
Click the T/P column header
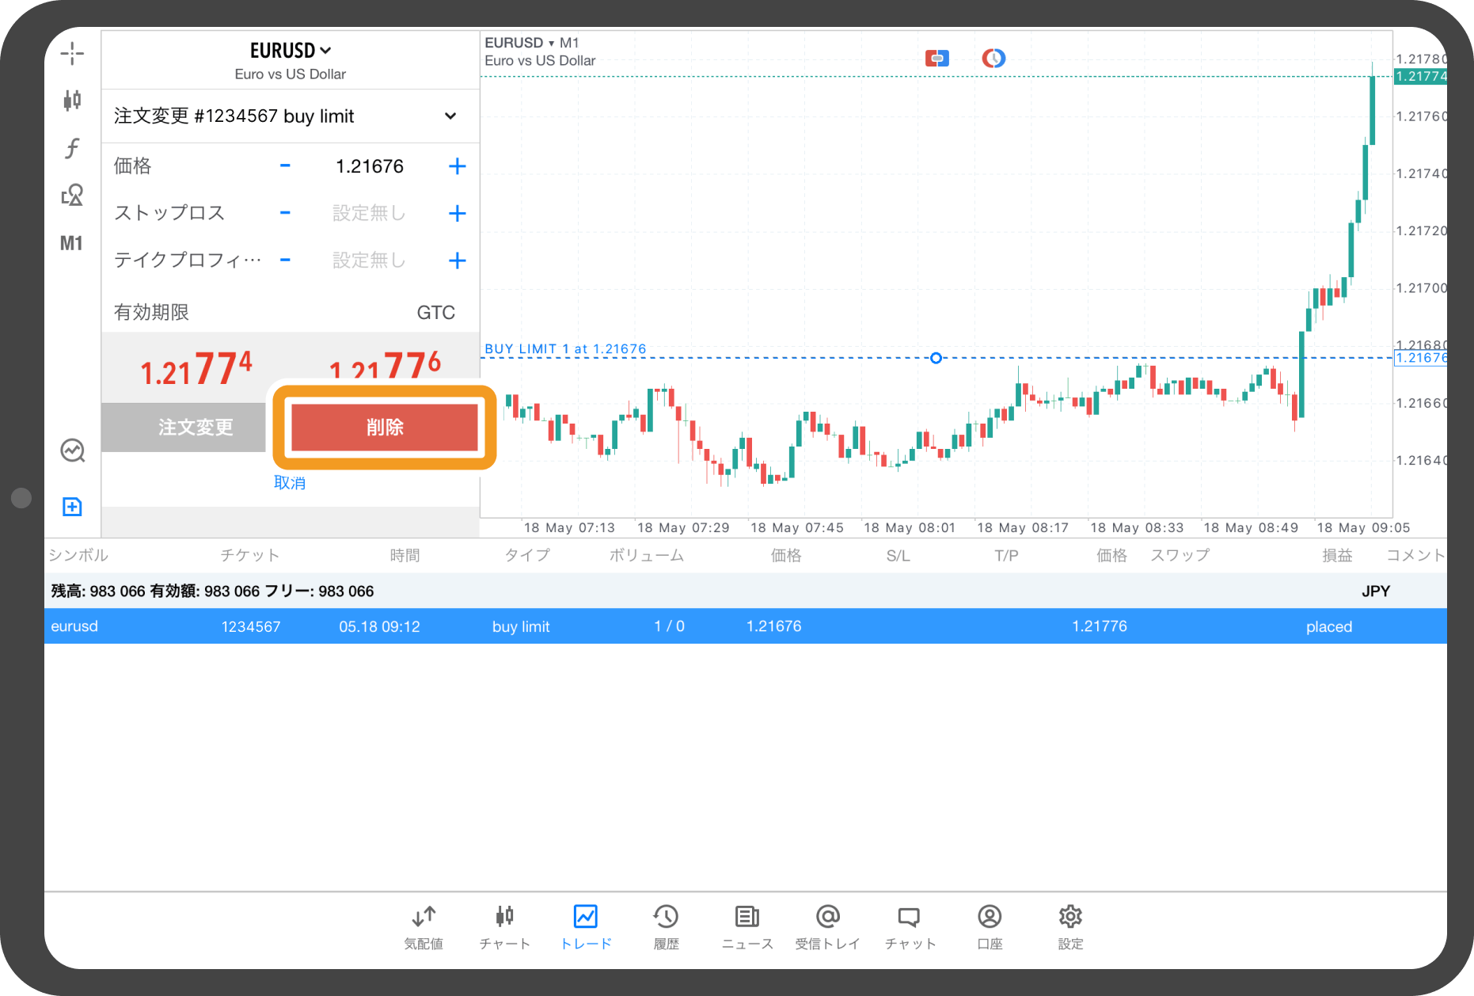pyautogui.click(x=1006, y=555)
